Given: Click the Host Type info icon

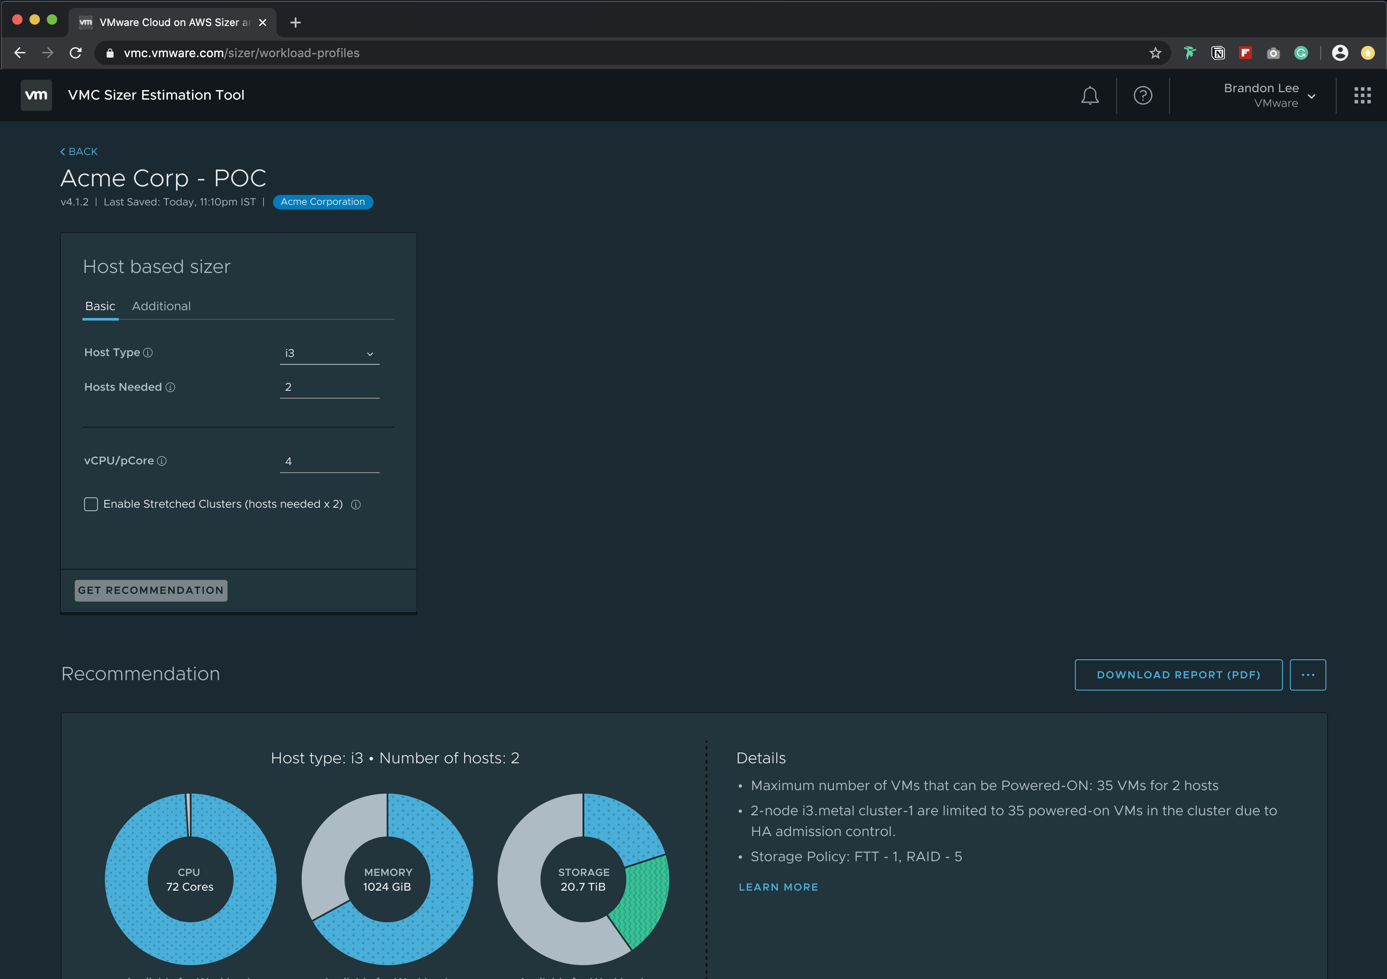Looking at the screenshot, I should pos(148,353).
